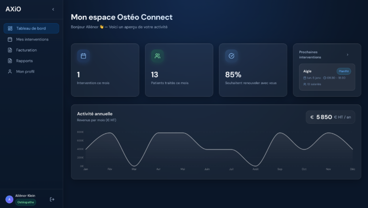This screenshot has width=368, height=208.
Task: Click the Ostéopathe role badge
Action: tap(26, 202)
